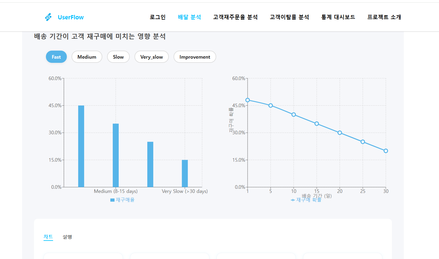Switch to the 설명 tab

[x=67, y=237]
